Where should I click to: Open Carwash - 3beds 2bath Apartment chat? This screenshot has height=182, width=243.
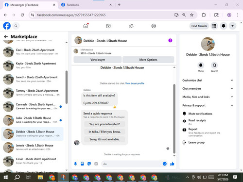(33, 106)
